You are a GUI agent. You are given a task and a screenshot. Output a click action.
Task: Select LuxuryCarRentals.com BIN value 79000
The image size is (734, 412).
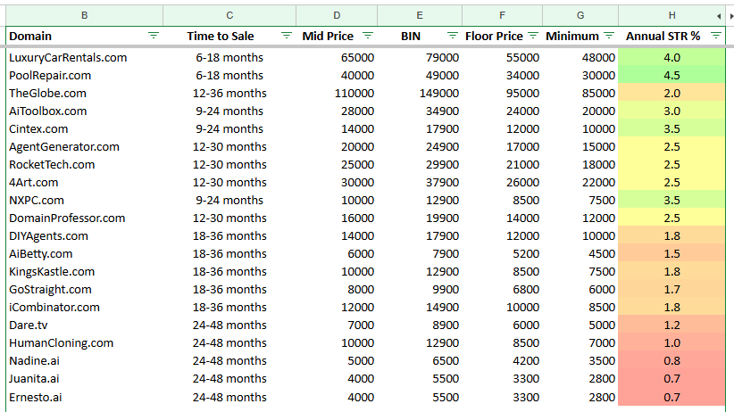coord(420,58)
